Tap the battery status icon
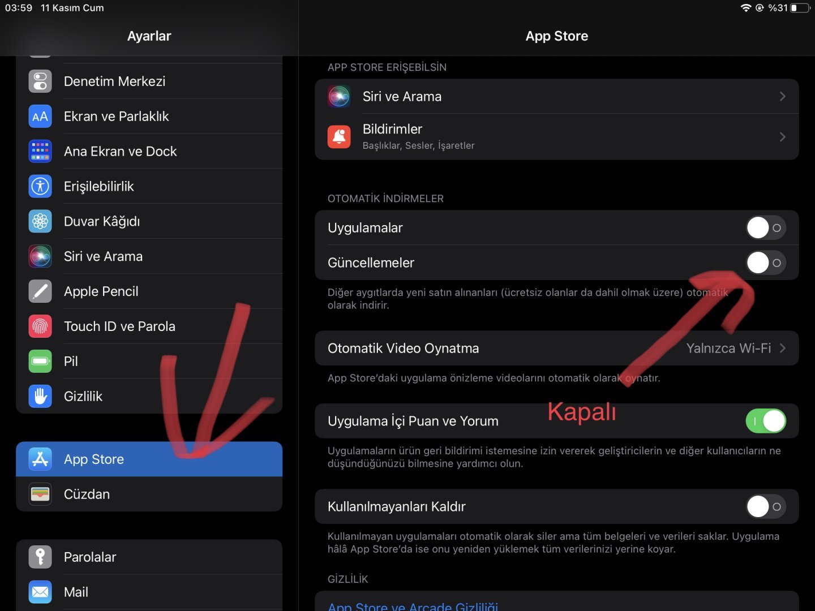The width and height of the screenshot is (815, 611). pos(800,8)
